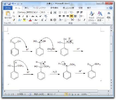Screen dimensions: 116x100
Task: Click the Multilevel List icon
Action: click(x=71, y=12)
